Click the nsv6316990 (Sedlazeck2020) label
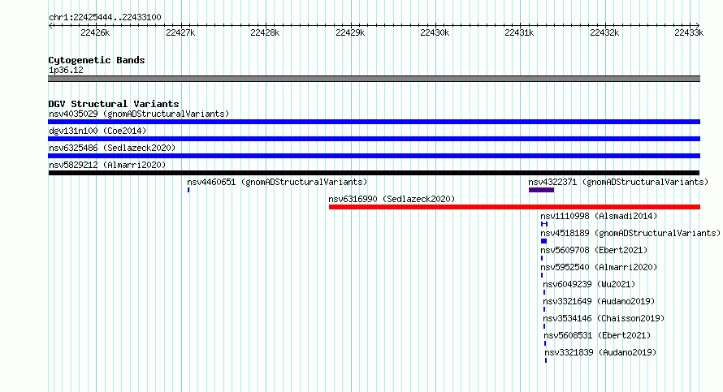The height and width of the screenshot is (392, 723). (392, 199)
